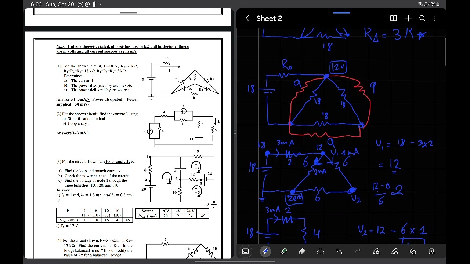This screenshot has width=470, height=264.
Task: Tap the pen with circular badge icon
Action: coord(395,251)
